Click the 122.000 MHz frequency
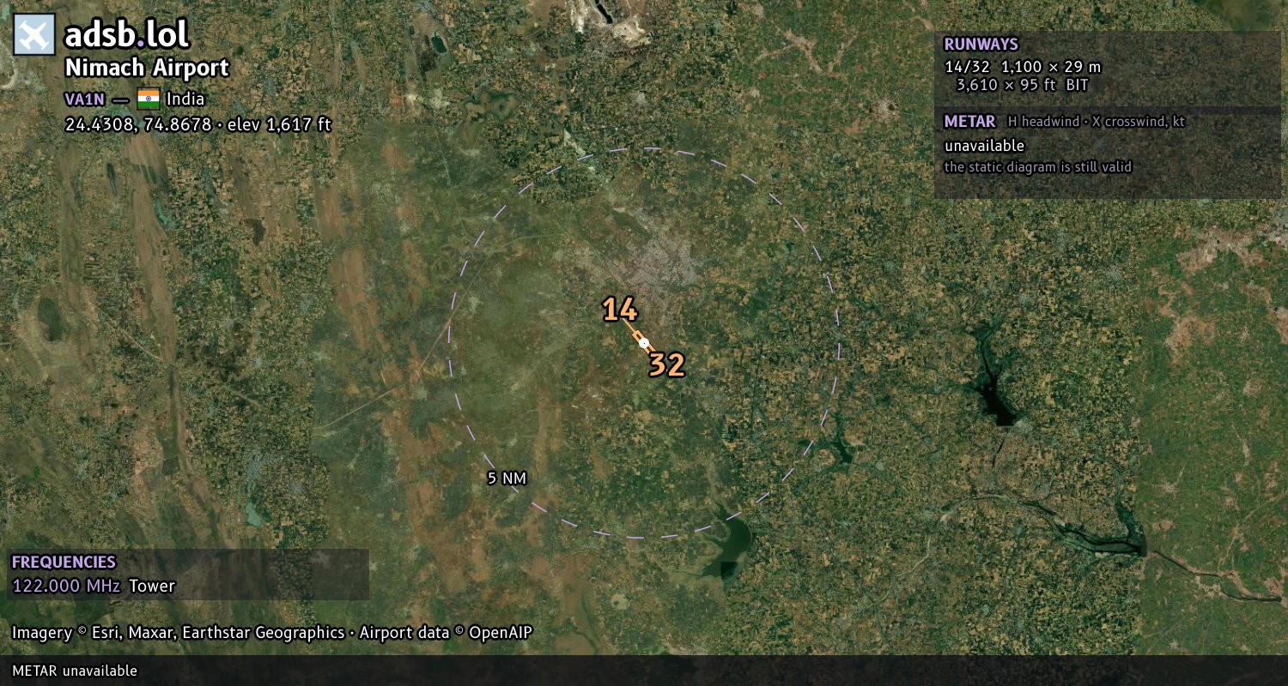The image size is (1288, 686). (66, 587)
